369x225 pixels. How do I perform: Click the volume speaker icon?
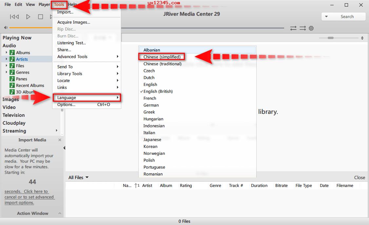(x=6, y=28)
